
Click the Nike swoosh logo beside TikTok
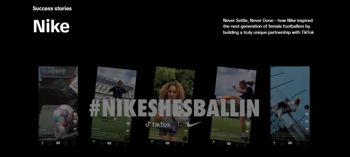[194, 124]
